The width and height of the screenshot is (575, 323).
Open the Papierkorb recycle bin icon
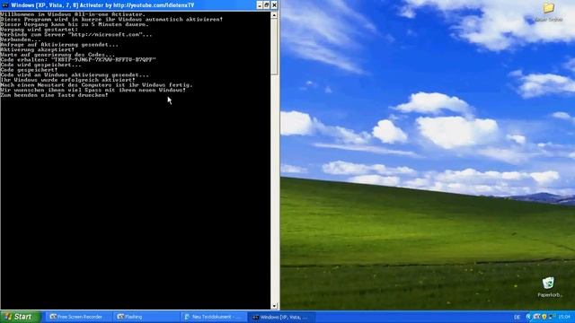point(549,287)
